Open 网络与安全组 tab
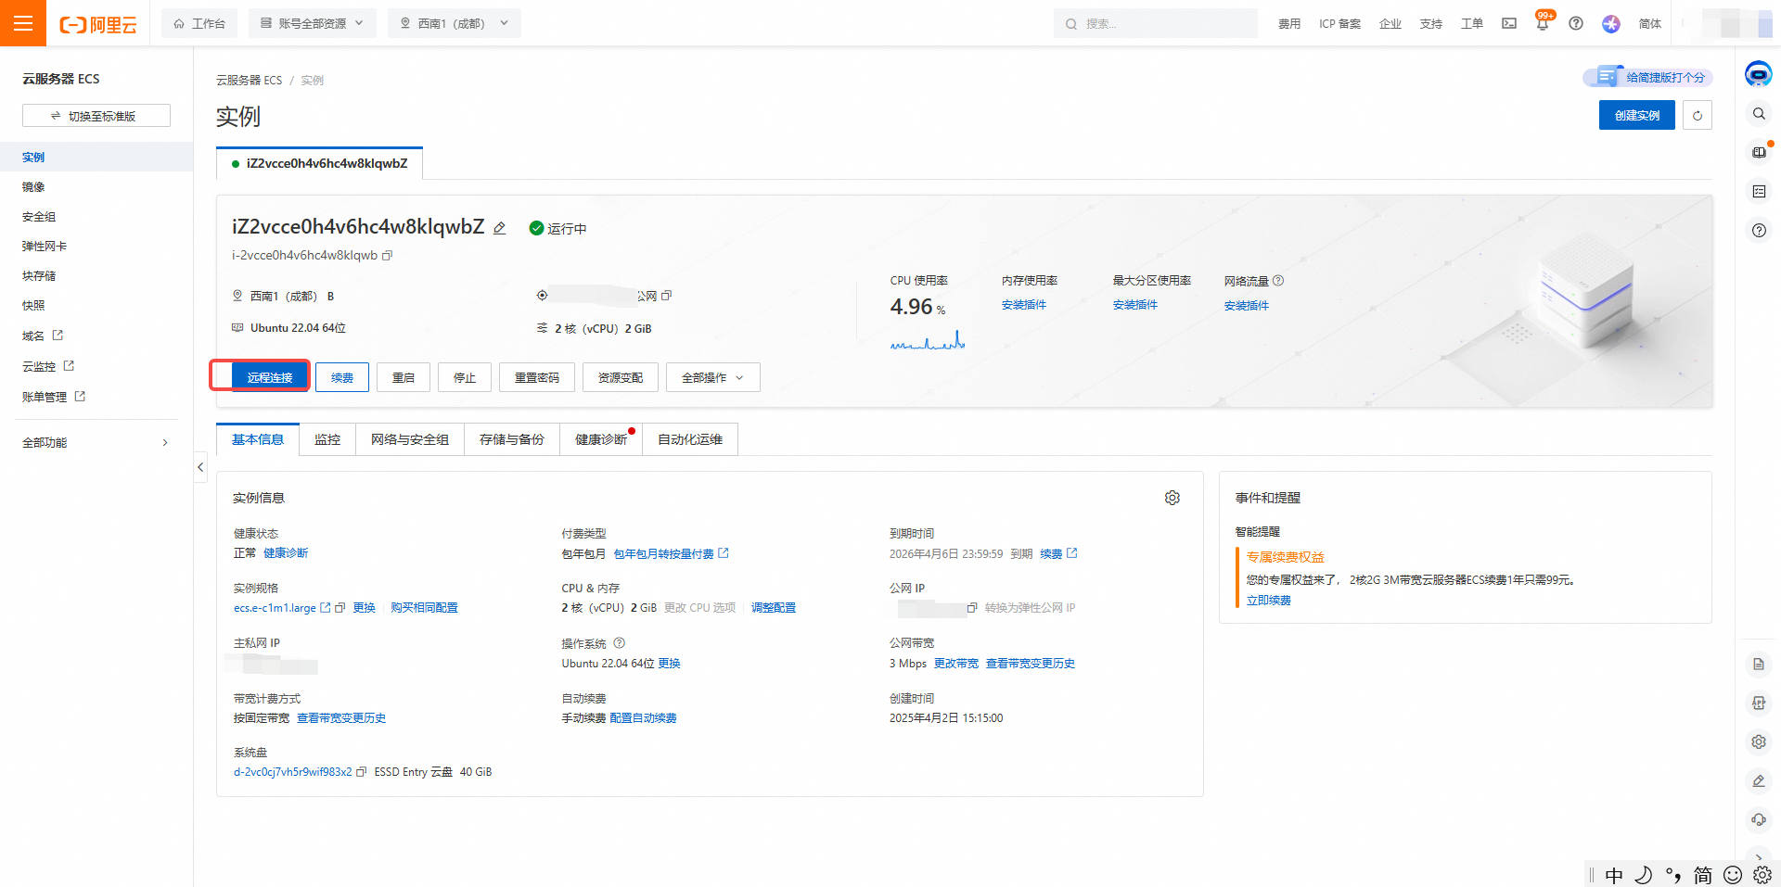 coord(410,439)
